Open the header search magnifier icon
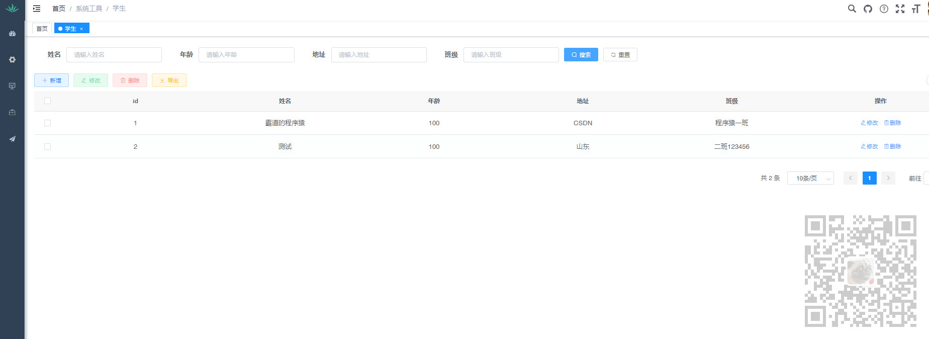Image resolution: width=929 pixels, height=339 pixels. point(852,9)
